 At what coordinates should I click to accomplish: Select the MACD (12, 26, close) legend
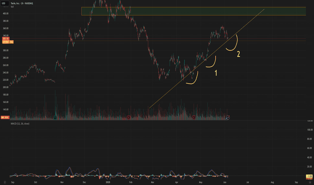[x=20, y=123]
